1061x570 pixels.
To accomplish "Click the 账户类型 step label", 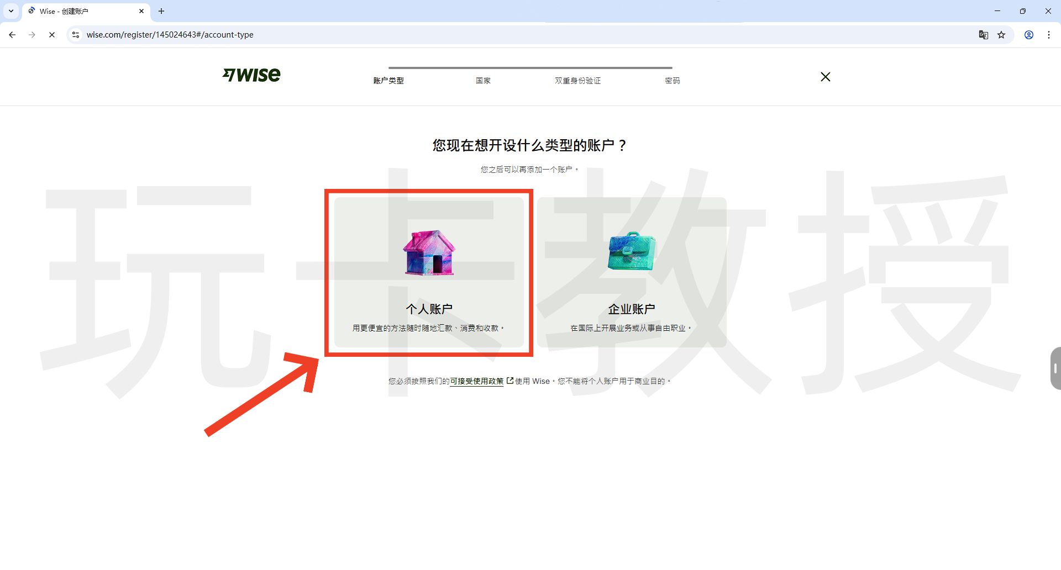I will pyautogui.click(x=388, y=81).
